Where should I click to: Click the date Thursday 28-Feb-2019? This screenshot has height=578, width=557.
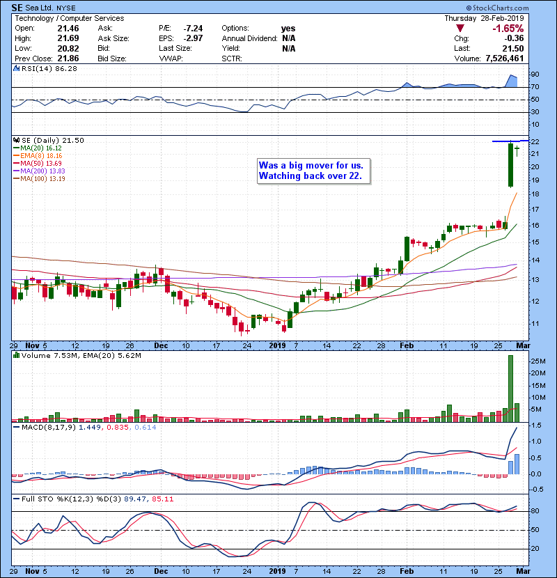[x=484, y=18]
